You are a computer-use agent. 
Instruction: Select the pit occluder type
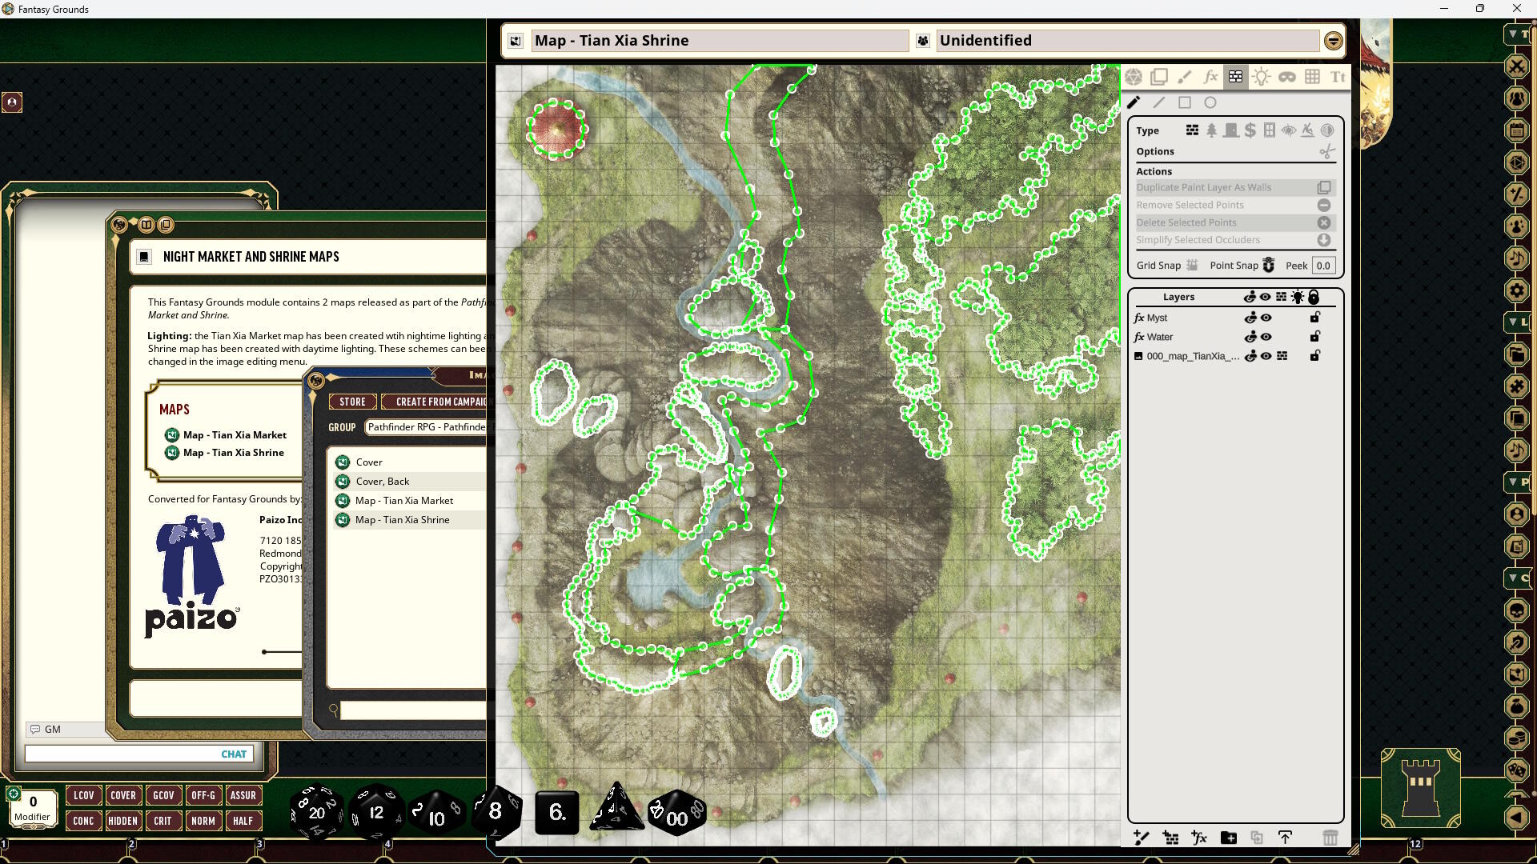coord(1307,130)
